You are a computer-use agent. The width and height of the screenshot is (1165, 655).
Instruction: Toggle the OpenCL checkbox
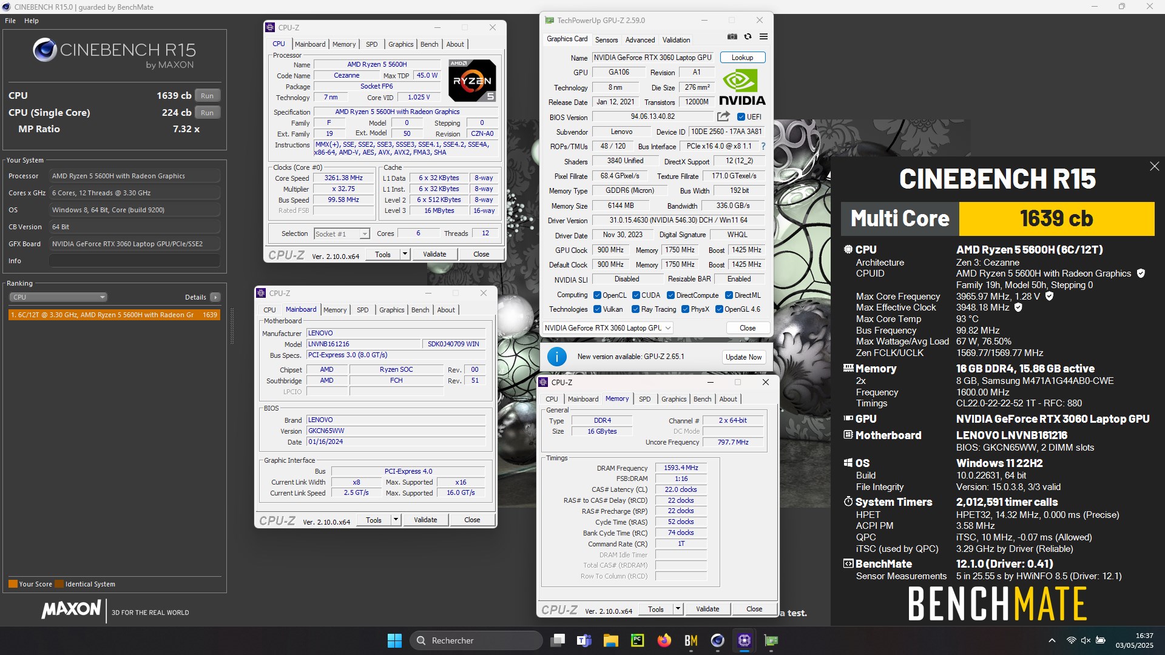click(x=597, y=295)
